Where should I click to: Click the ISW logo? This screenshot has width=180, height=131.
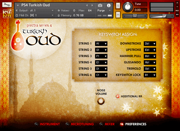[x=7, y=14]
